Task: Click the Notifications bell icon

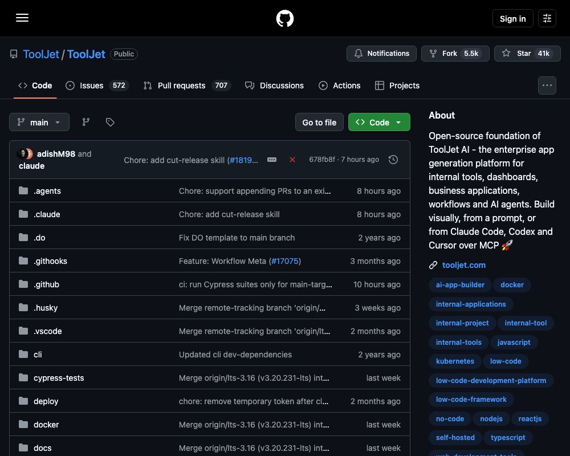Action: click(x=359, y=54)
